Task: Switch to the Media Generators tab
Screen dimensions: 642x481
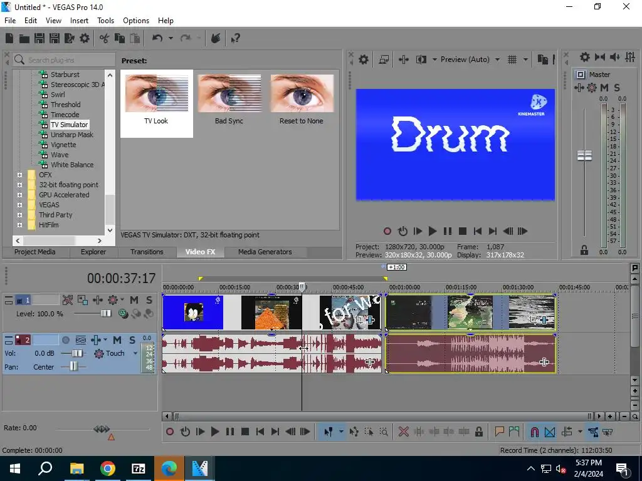Action: pyautogui.click(x=265, y=252)
